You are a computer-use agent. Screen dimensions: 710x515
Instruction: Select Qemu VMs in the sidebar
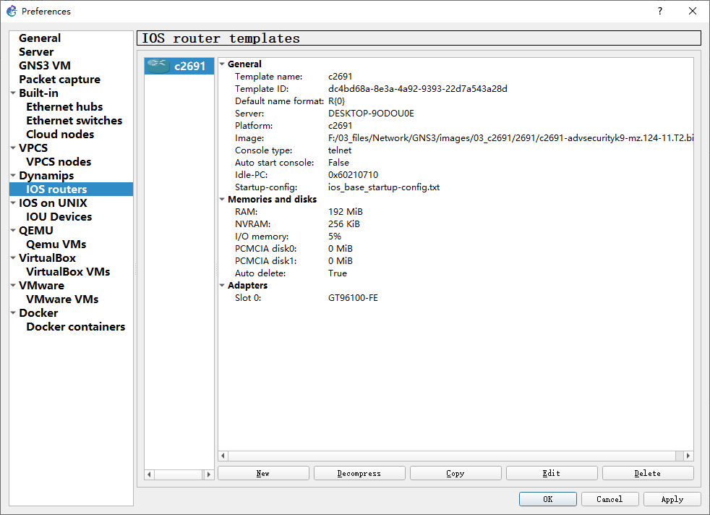56,244
